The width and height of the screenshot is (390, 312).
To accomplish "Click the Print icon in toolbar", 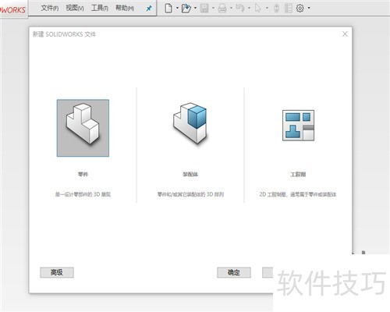I will 222,9.
